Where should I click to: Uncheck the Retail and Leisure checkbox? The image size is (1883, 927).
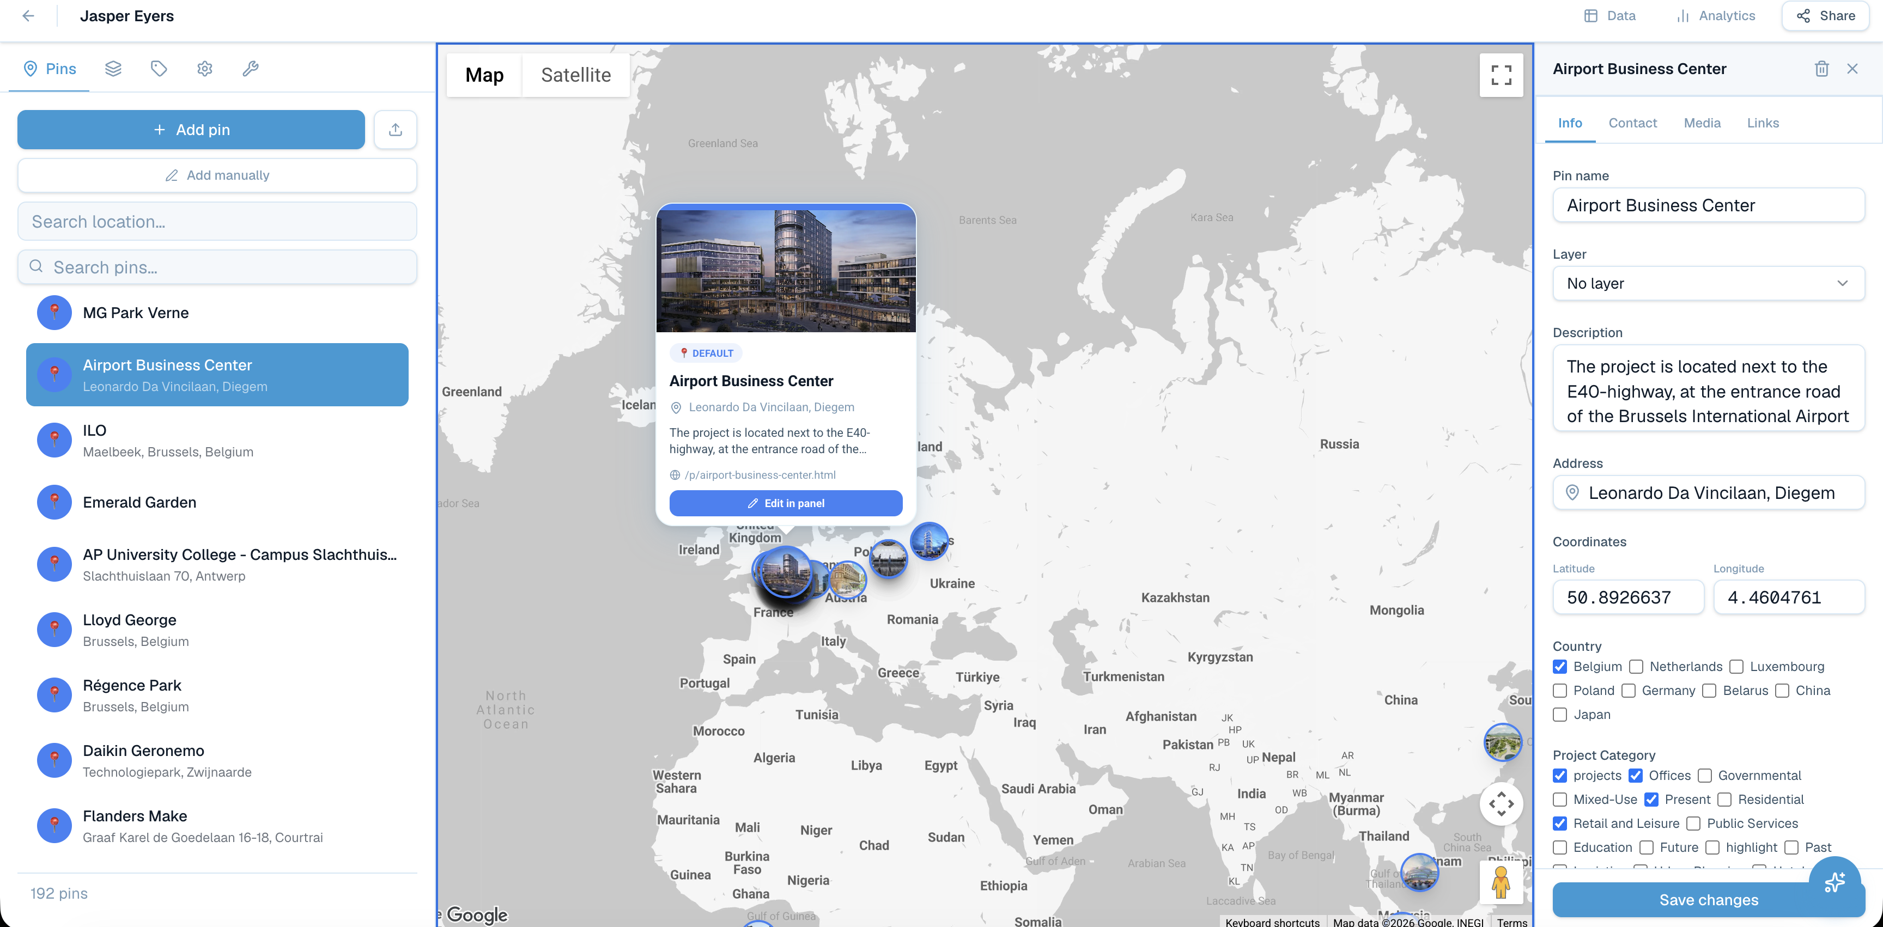point(1560,824)
